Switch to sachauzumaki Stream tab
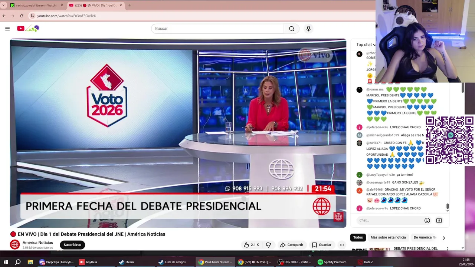475x267 pixels. click(x=35, y=5)
